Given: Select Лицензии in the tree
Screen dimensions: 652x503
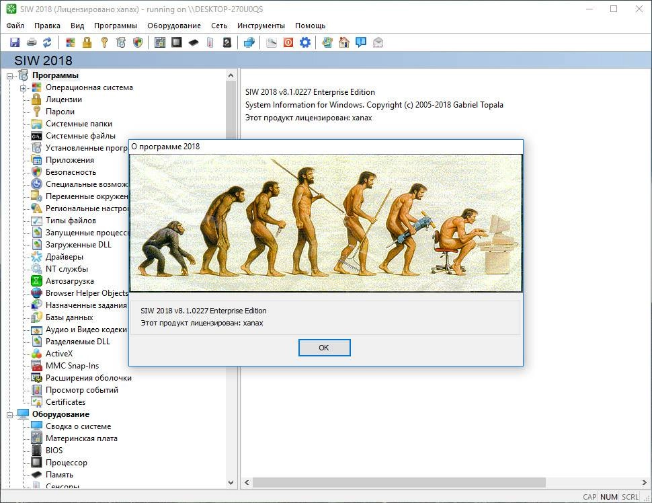Looking at the screenshot, I should pyautogui.click(x=64, y=100).
